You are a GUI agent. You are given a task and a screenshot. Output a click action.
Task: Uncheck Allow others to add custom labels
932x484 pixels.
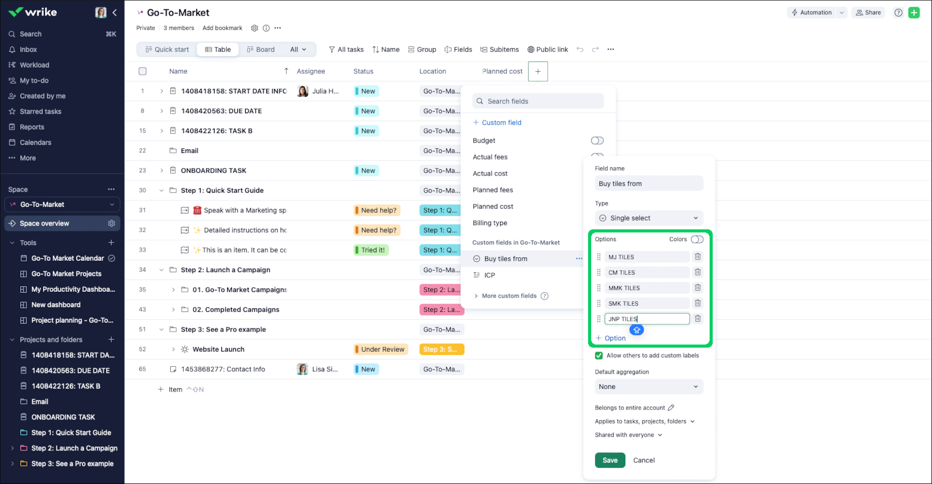click(x=599, y=355)
